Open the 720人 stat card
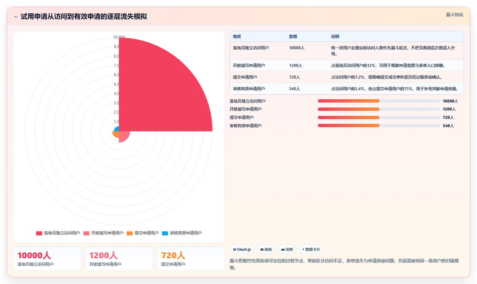Image resolution: width=477 pixels, height=284 pixels. 191,259
